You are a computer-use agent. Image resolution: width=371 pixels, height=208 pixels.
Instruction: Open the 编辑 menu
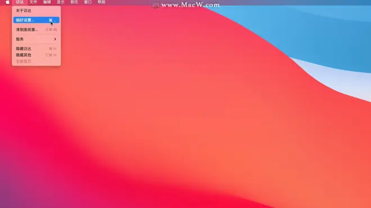click(x=47, y=2)
